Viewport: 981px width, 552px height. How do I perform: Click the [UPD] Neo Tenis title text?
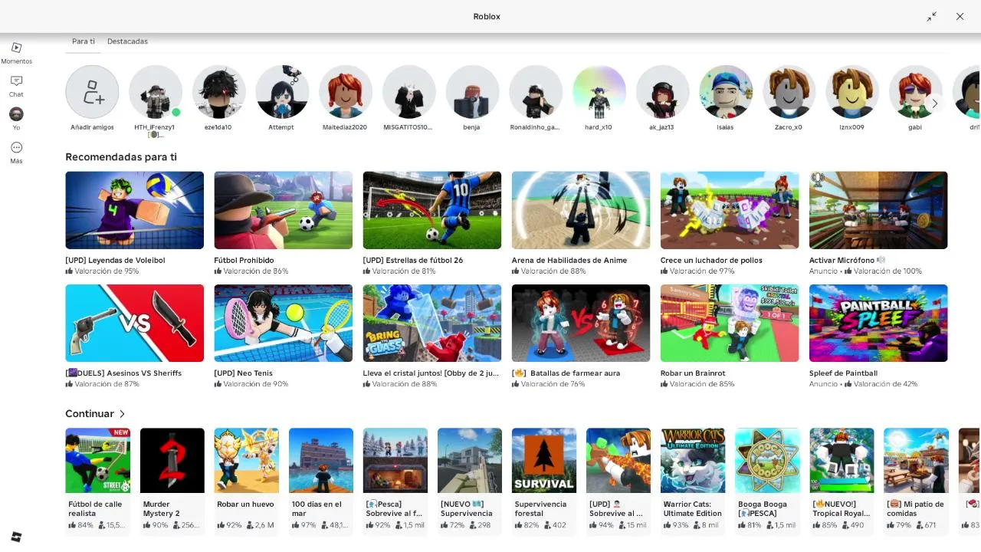[243, 373]
